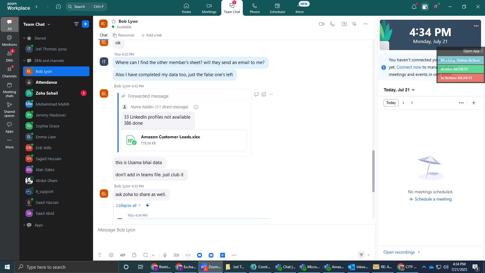Screen dimensions: 485x273
Task: Click the Today button in calendar
Action: click(x=391, y=103)
